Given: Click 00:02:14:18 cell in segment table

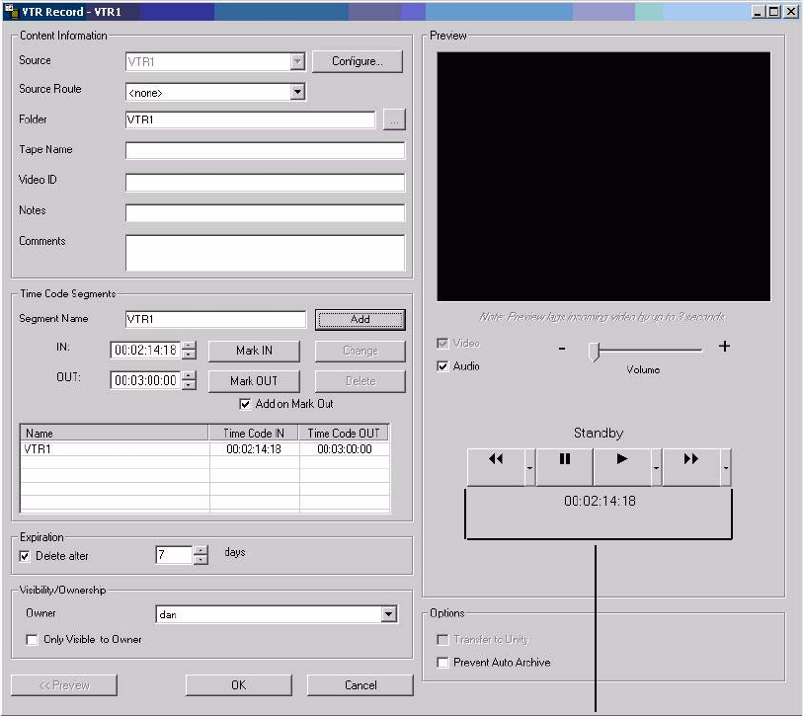Looking at the screenshot, I should pyautogui.click(x=254, y=449).
